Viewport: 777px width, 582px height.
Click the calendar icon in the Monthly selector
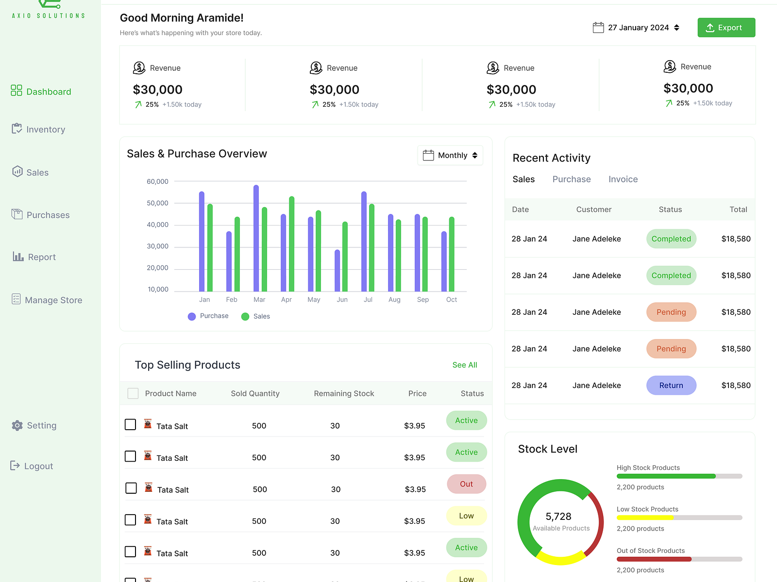428,155
